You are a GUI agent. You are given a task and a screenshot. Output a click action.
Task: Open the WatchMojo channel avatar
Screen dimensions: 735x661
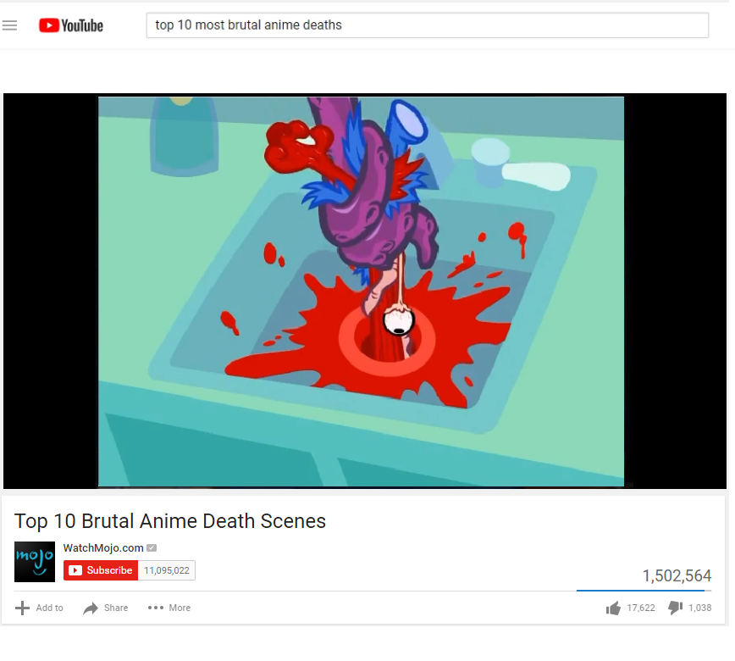pyautogui.click(x=35, y=562)
